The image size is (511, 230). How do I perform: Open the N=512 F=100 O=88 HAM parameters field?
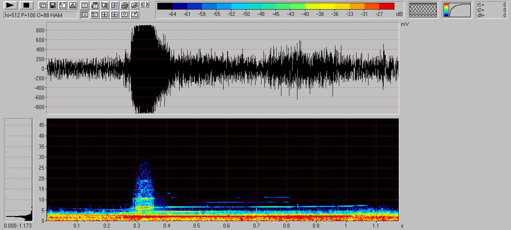tap(41, 15)
